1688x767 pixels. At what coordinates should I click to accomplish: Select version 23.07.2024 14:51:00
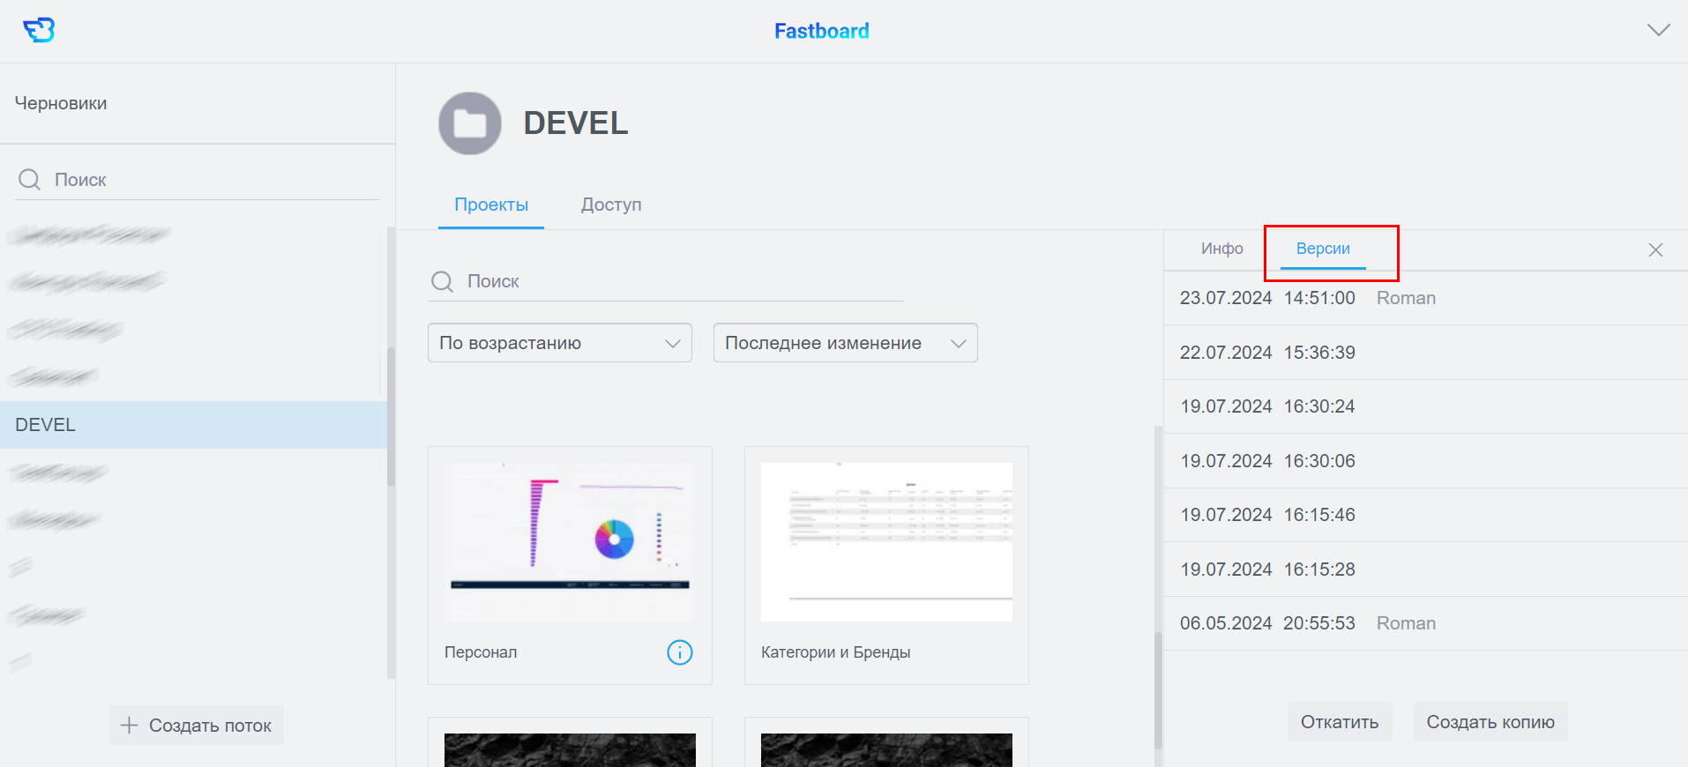click(x=1266, y=298)
